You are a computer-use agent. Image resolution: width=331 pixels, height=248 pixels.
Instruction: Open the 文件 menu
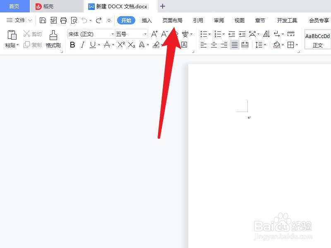[19, 20]
